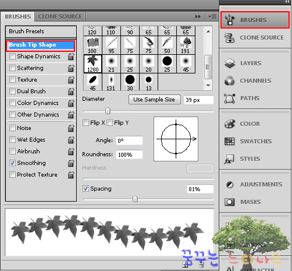Select the tree brush tip 191
Image resolution: width=292 pixels, height=271 pixels.
coord(186,45)
